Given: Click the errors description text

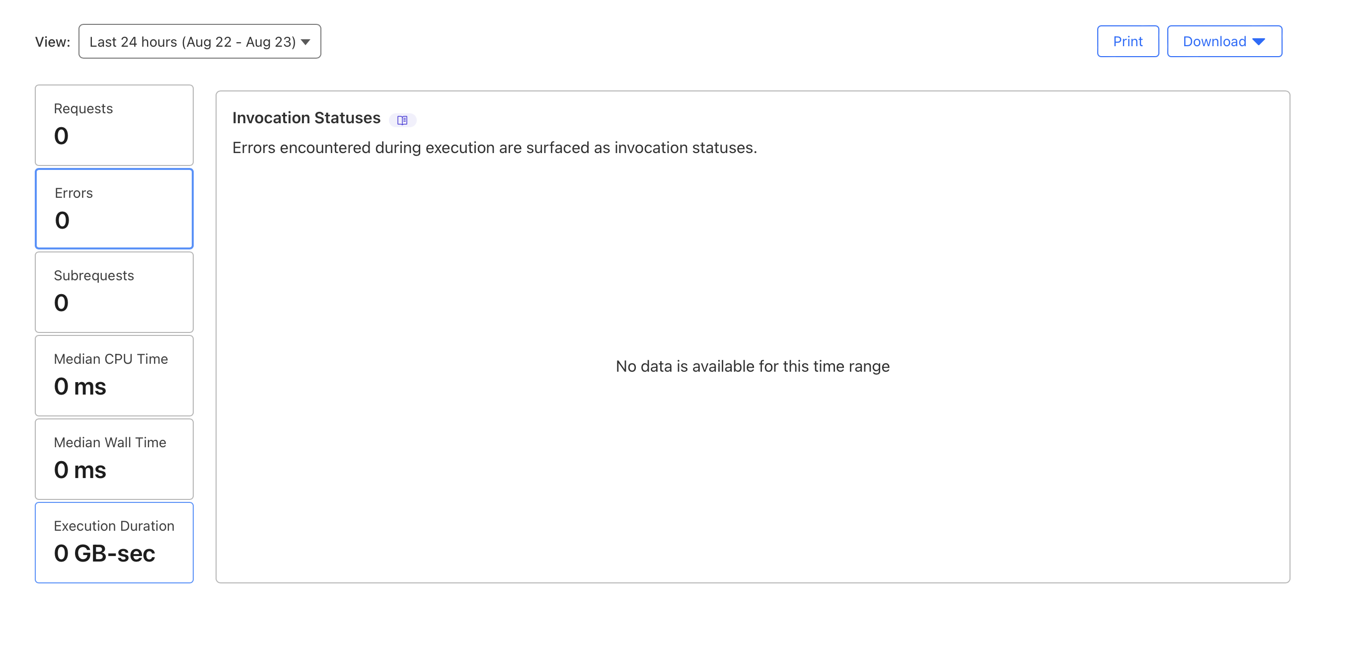Looking at the screenshot, I should point(494,148).
